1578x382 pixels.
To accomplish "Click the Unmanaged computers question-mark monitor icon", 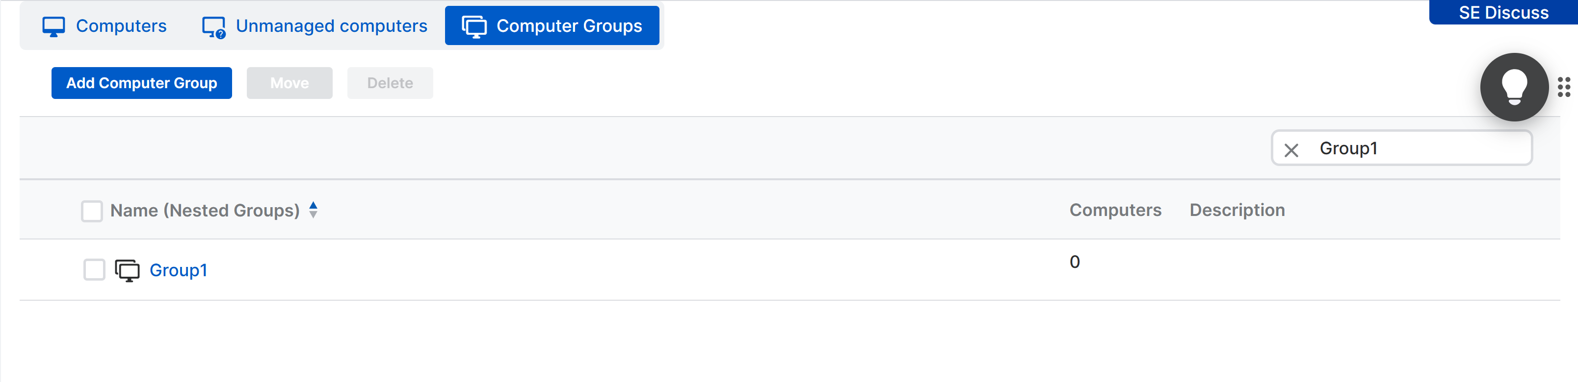I will (214, 27).
